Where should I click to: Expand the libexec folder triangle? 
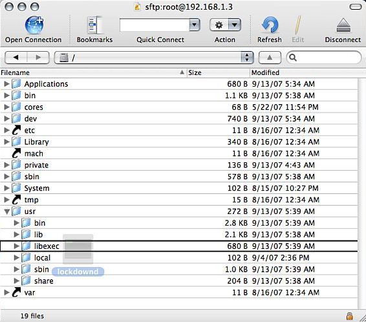pyautogui.click(x=16, y=246)
